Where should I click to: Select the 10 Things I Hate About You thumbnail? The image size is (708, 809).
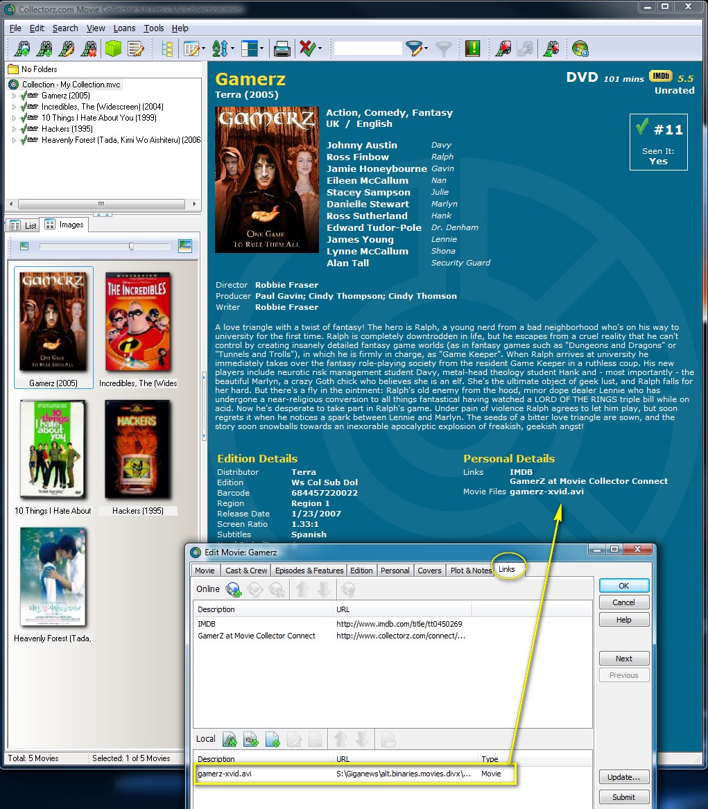(53, 449)
